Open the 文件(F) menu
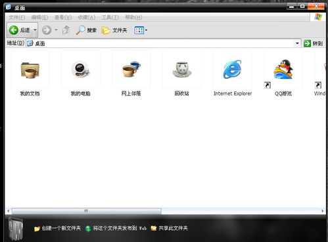The width and height of the screenshot is (328, 242). click(17, 17)
